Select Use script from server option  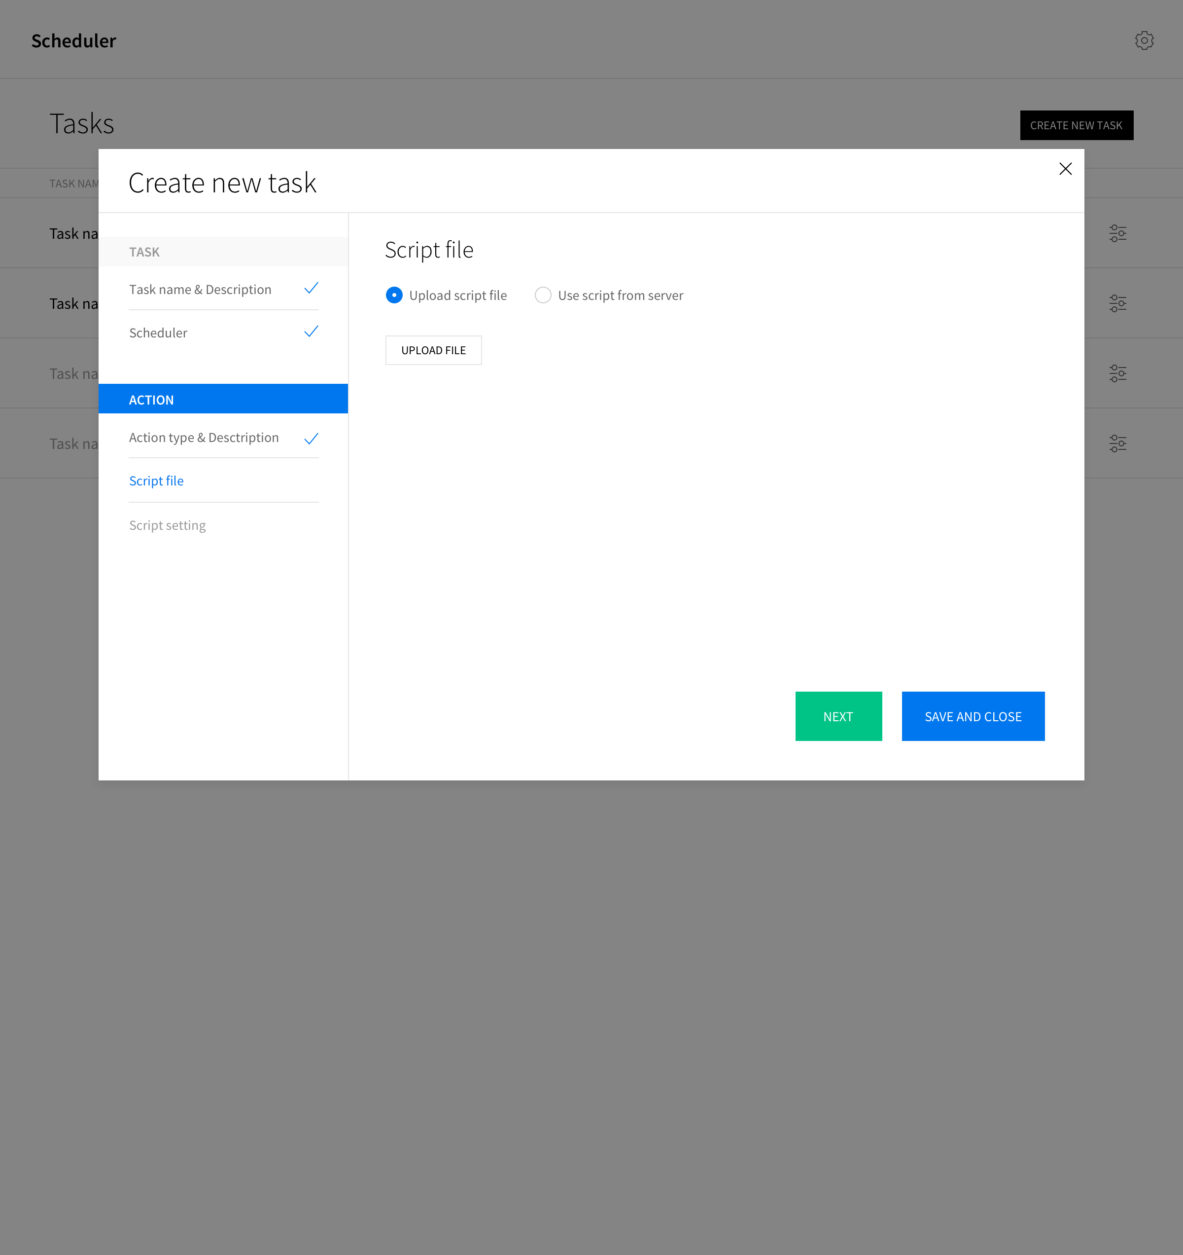543,295
